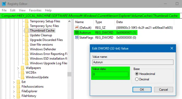The image size is (182, 99).
Task: Click the Autorun DWORD value icon
Action: pyautogui.click(x=77, y=33)
